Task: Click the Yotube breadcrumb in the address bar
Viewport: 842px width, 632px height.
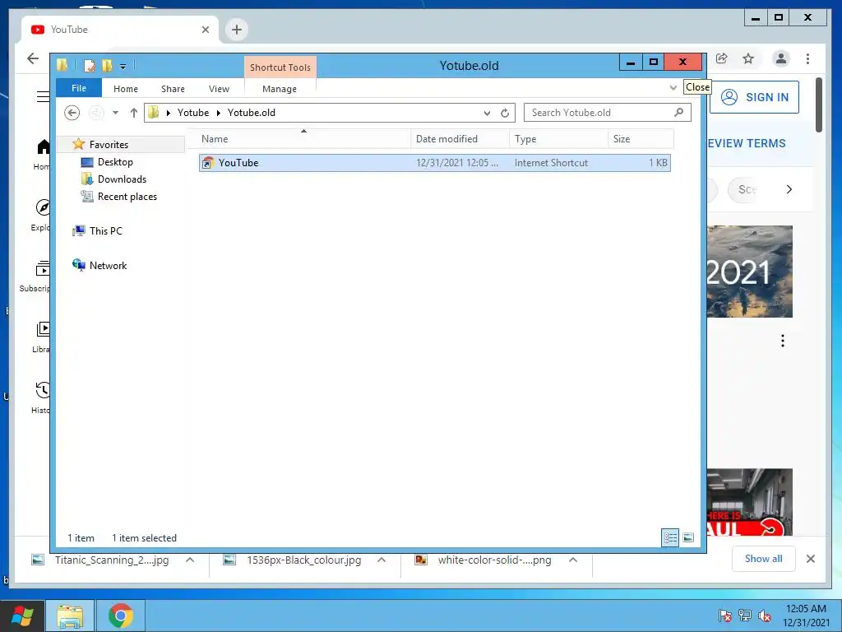Action: (x=193, y=112)
